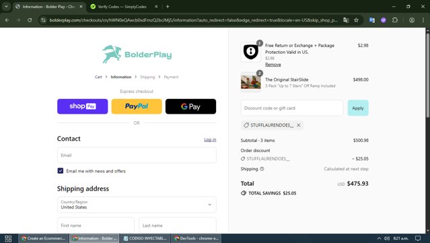Image resolution: width=430 pixels, height=243 pixels.
Task: Click The Original StairSlide product thumbnail
Action: (250, 82)
